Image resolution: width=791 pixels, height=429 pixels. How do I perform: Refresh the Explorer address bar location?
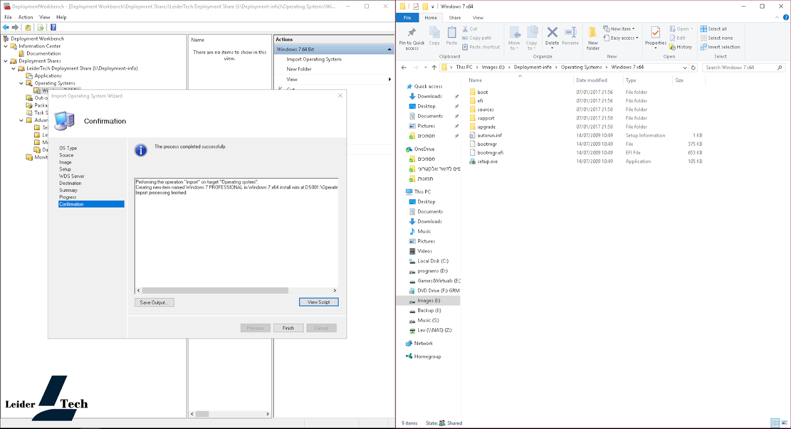(693, 68)
